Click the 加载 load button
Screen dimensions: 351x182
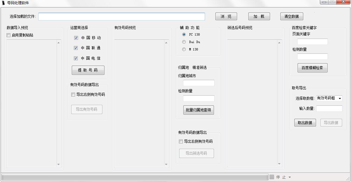click(x=259, y=16)
